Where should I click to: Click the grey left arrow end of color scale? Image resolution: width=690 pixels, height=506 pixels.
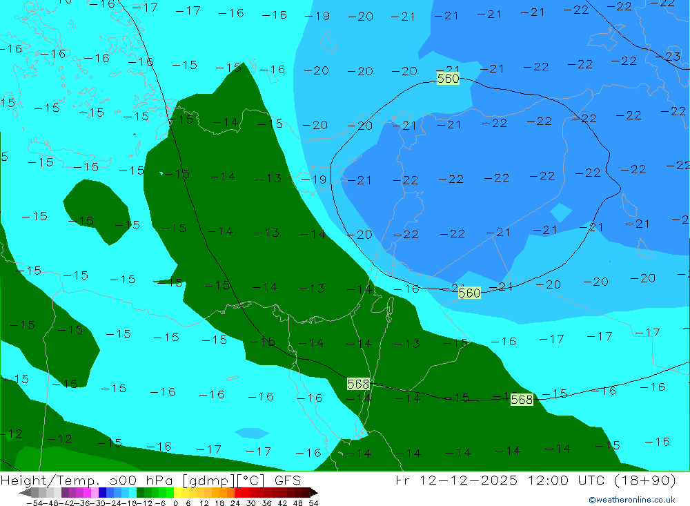[x=25, y=492]
